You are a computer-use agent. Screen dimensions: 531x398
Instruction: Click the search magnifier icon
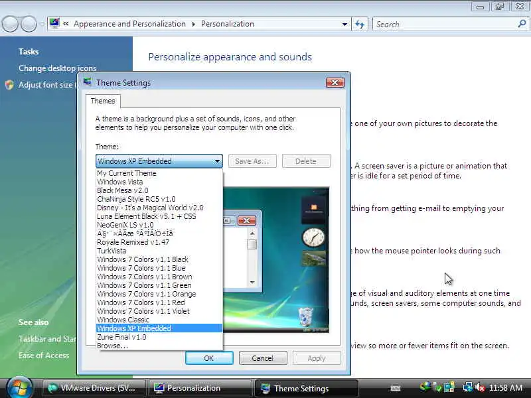pyautogui.click(x=522, y=24)
